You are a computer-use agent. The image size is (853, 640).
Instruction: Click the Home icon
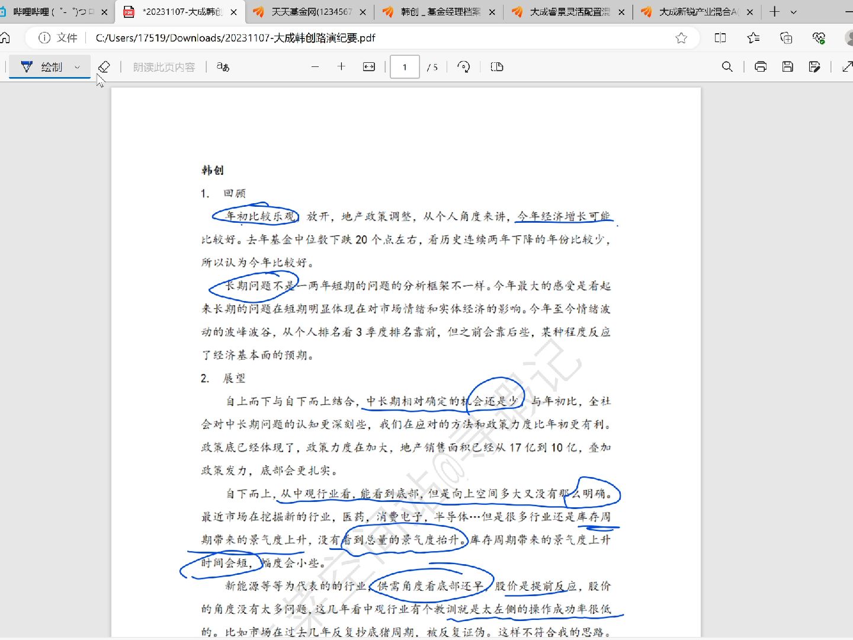coord(5,38)
